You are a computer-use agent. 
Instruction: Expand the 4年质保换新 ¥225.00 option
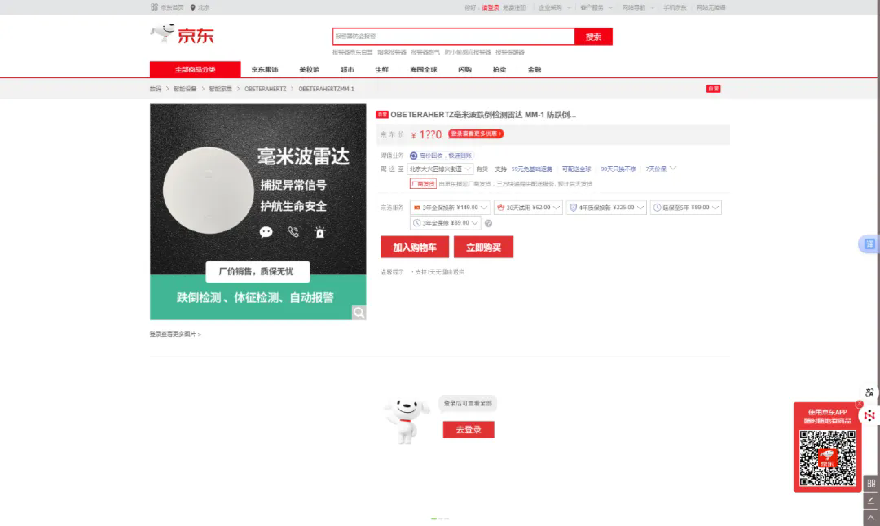click(x=606, y=208)
